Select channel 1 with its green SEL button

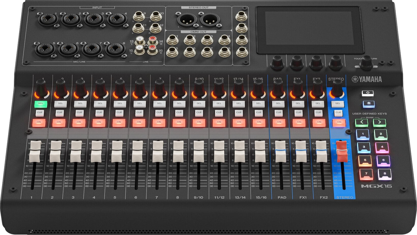click(x=41, y=104)
